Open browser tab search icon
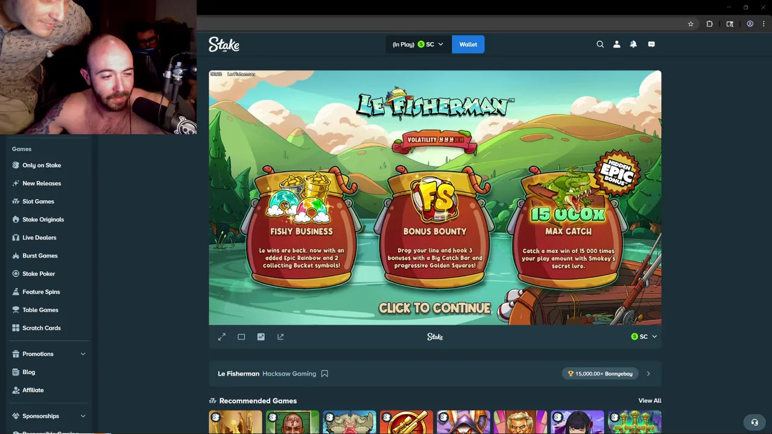Viewport: 772px width, 434px height. tap(730, 24)
